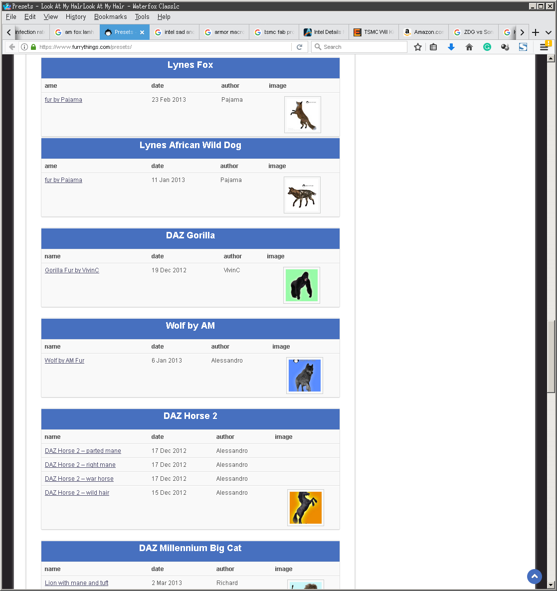Click the URL address bar field
This screenshot has height=591, width=557.
(165, 47)
